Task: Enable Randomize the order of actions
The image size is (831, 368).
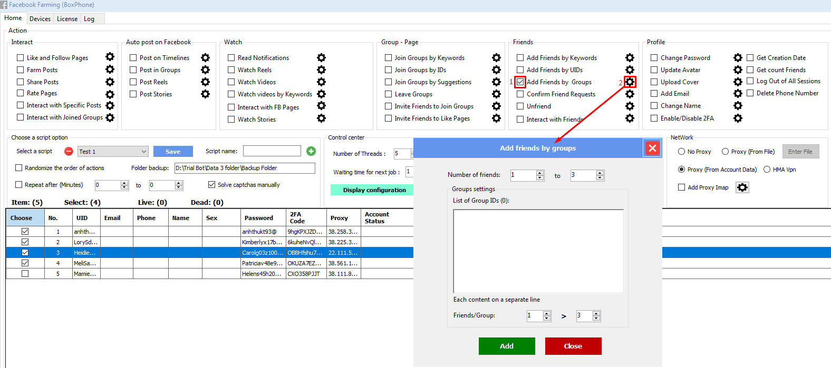Action: tap(19, 168)
